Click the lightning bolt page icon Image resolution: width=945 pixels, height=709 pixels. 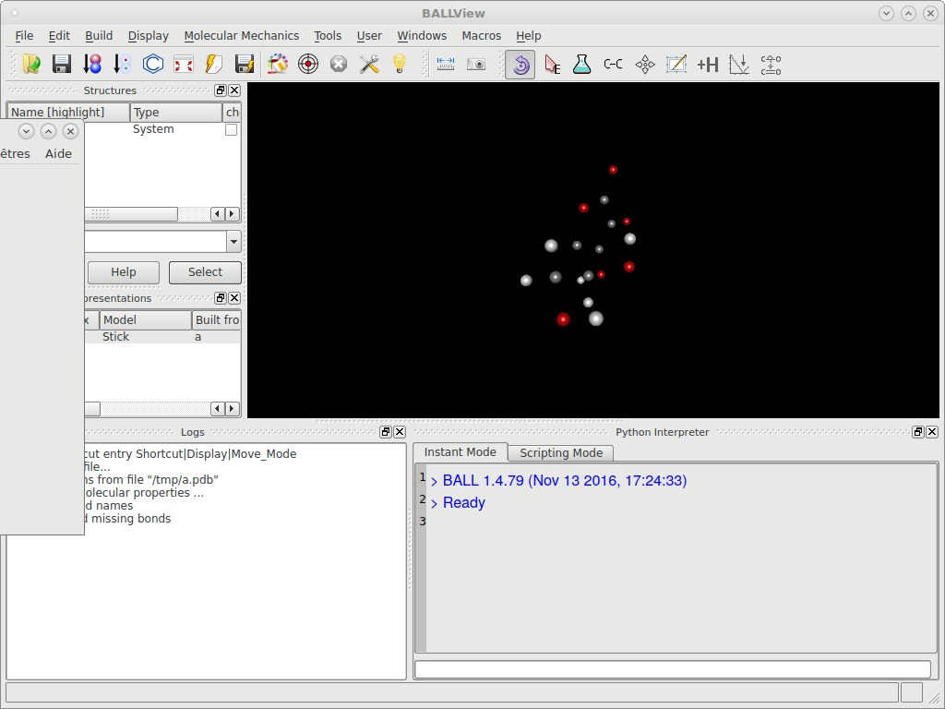coord(214,64)
